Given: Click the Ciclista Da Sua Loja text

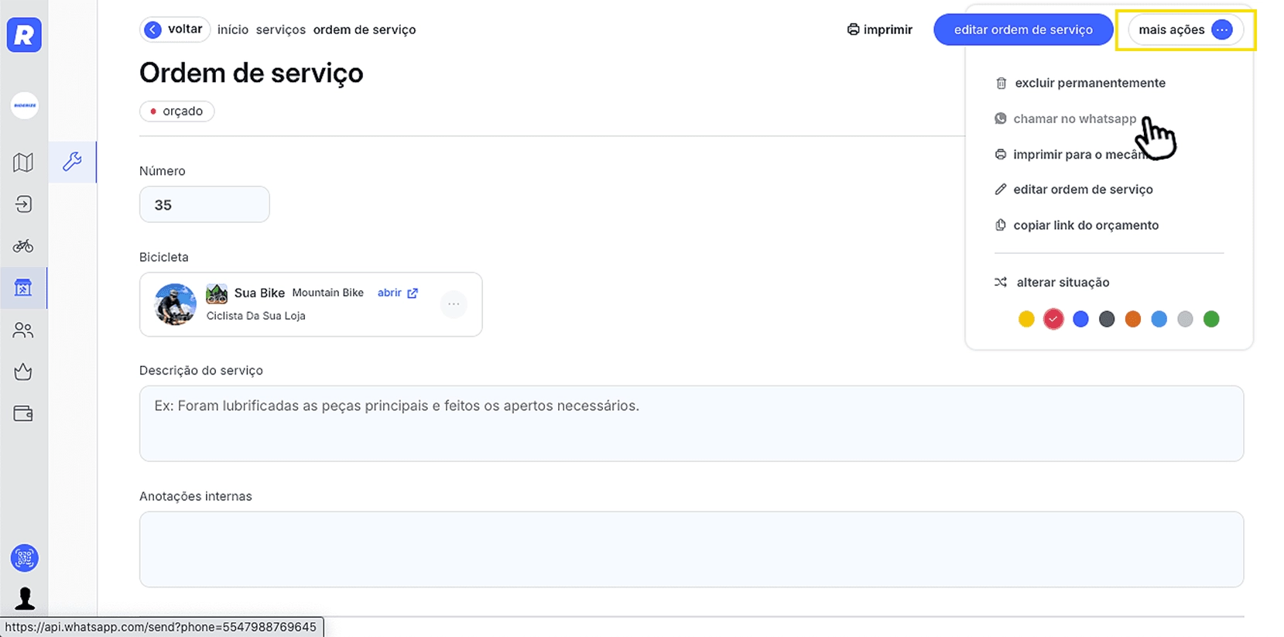Looking at the screenshot, I should [x=256, y=316].
